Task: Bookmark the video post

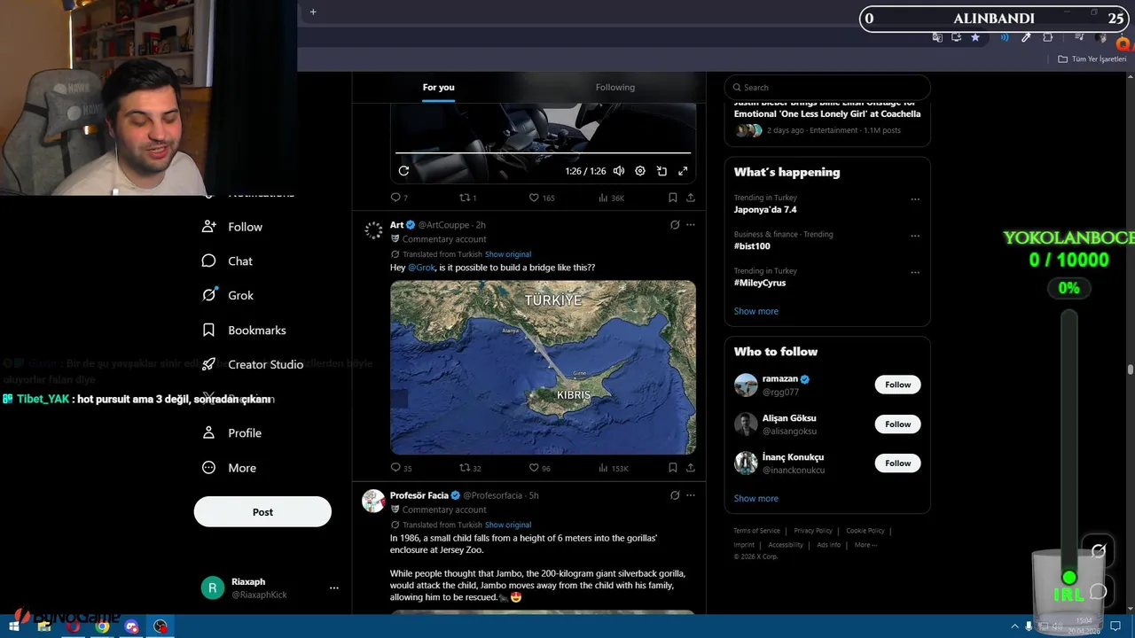Action: [x=673, y=198]
